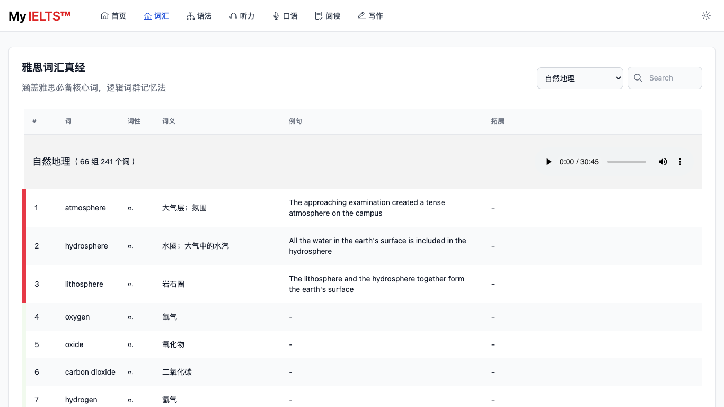Click the magnifier icon in the search box
Screen dimensions: 724x407
pyautogui.click(x=639, y=78)
